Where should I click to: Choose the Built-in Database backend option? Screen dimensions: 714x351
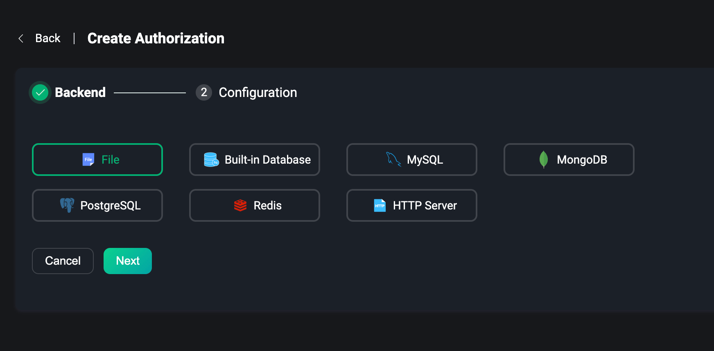267,160
